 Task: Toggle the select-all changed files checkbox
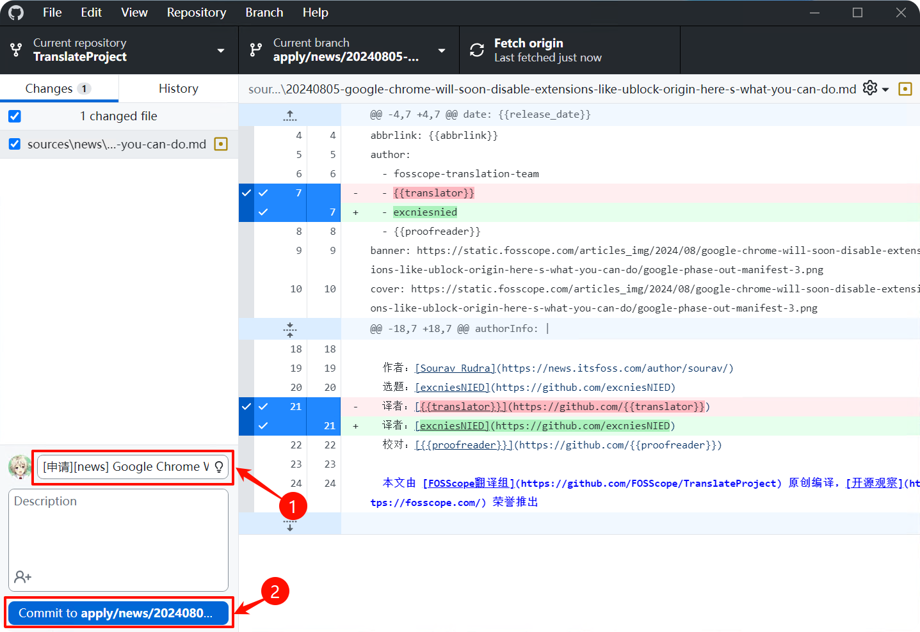[15, 116]
